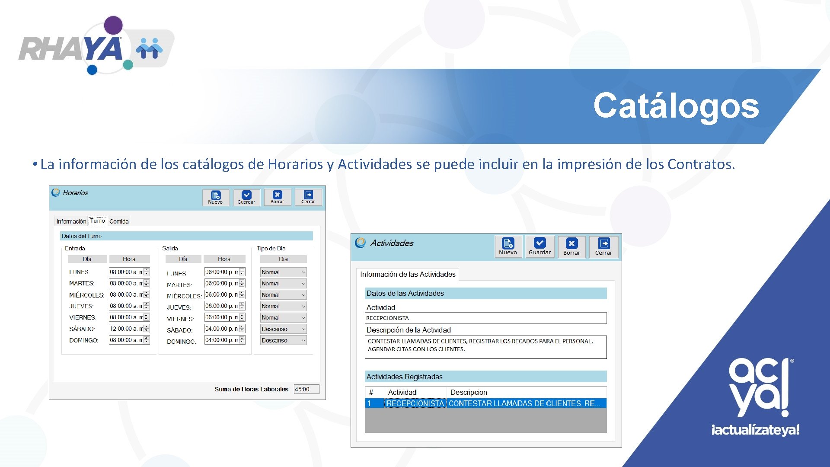Click Jueves entrada time spinner
Viewport: 830px width, 467px height.
(147, 306)
